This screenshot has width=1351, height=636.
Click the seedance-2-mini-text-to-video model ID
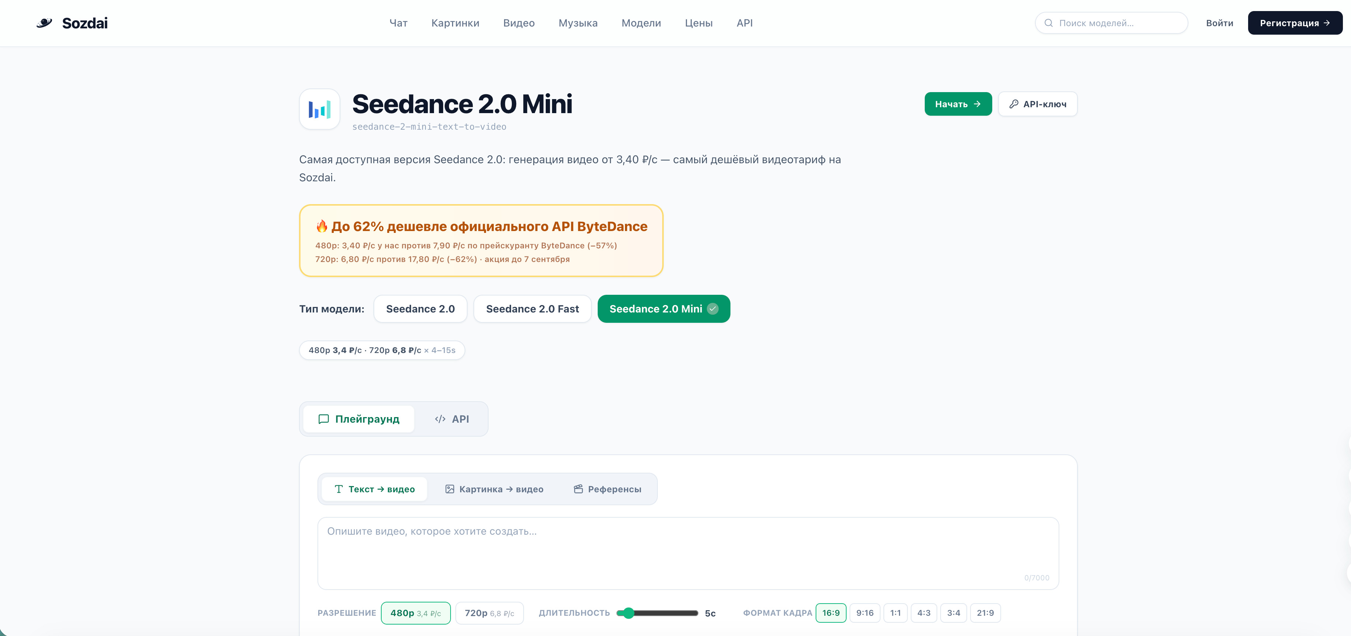(x=429, y=127)
